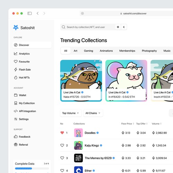Click Ether top offer 5.99

pos(143,171)
